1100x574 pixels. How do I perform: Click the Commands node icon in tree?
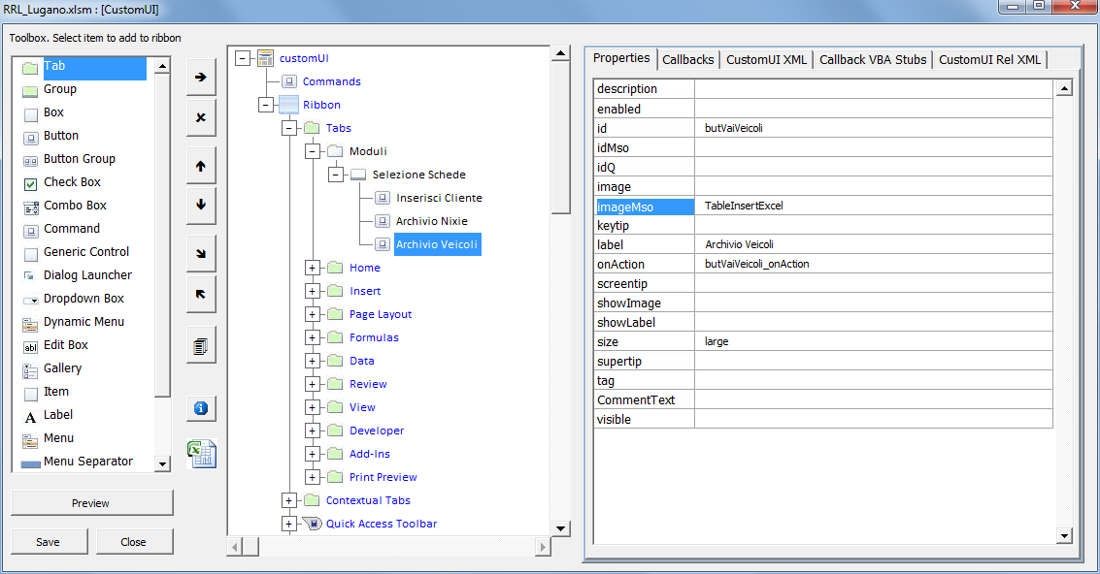tap(289, 81)
